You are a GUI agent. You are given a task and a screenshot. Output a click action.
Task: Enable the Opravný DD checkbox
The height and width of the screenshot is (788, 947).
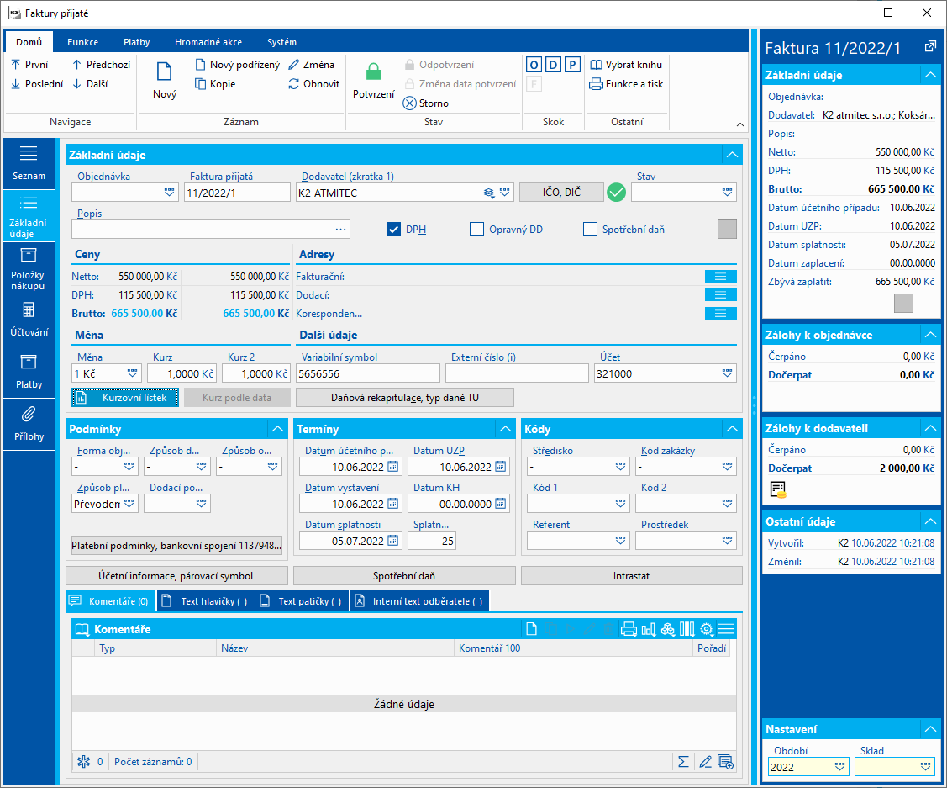click(476, 229)
